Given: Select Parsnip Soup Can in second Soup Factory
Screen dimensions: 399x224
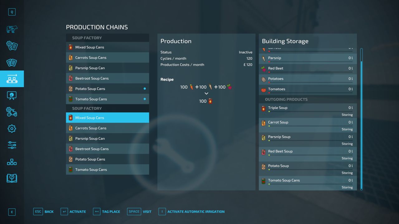Looking at the screenshot, I should [x=108, y=138].
